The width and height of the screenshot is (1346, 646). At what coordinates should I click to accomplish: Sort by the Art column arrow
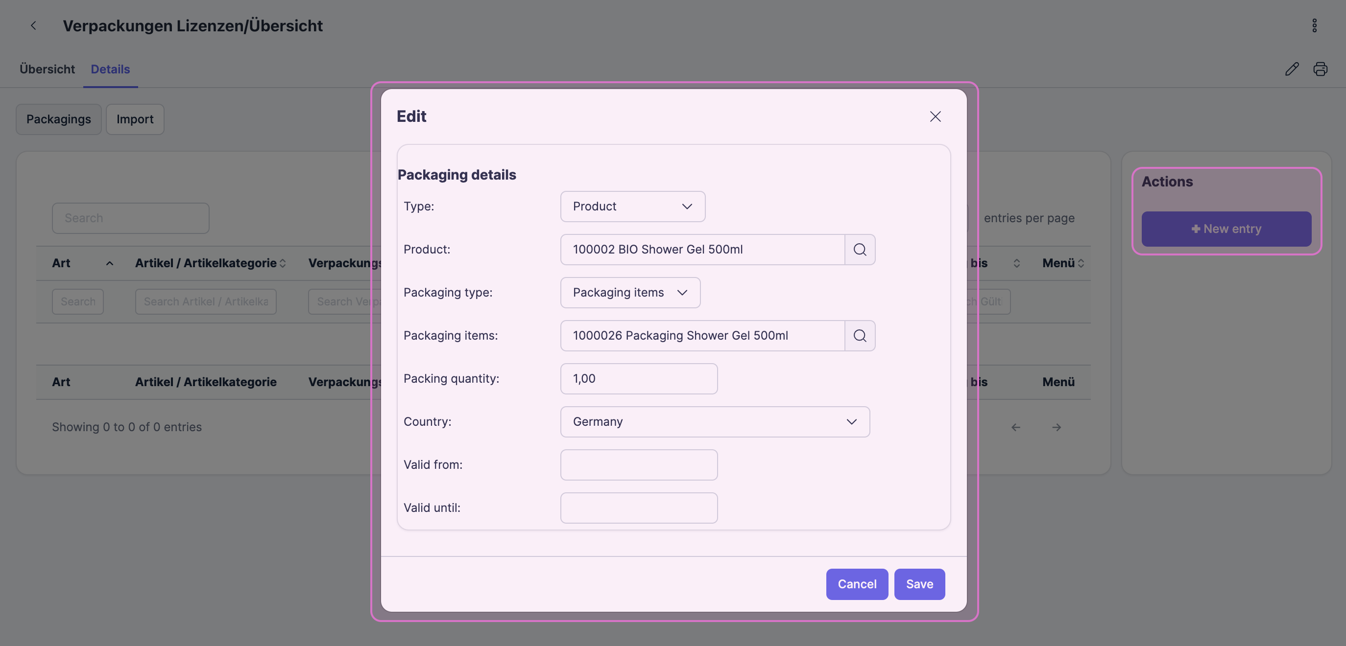point(110,263)
